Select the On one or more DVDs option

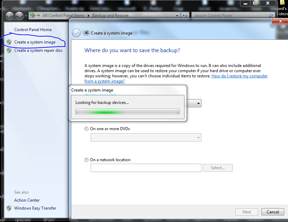[87, 129]
